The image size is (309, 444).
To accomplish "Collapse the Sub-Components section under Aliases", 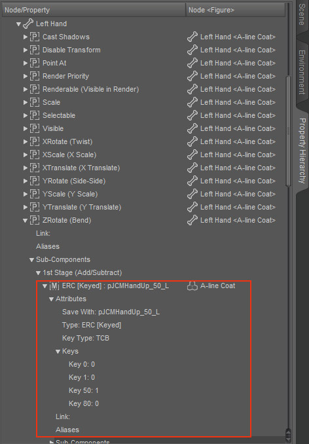I will pos(31,260).
